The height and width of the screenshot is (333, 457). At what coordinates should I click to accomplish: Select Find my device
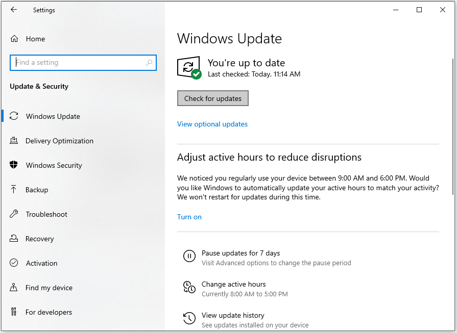tap(49, 288)
